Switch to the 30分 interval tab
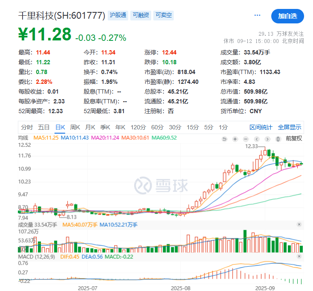This screenshot has width=313, height=291. (175, 127)
